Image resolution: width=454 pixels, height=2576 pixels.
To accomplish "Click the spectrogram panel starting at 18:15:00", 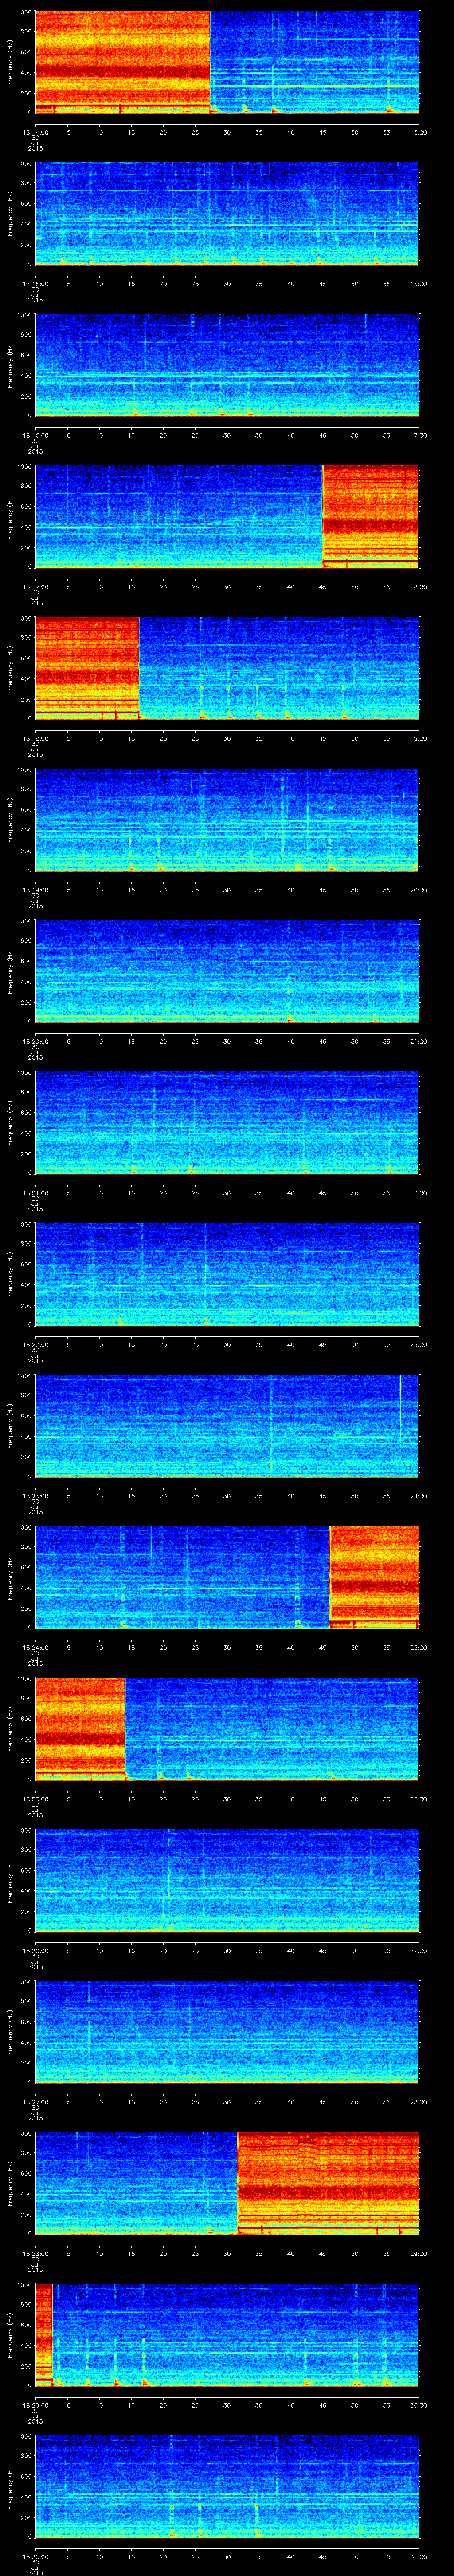I will point(227,213).
